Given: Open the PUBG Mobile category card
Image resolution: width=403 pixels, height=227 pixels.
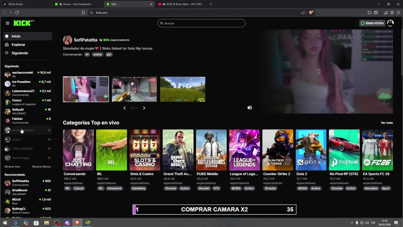Looking at the screenshot, I should [211, 150].
